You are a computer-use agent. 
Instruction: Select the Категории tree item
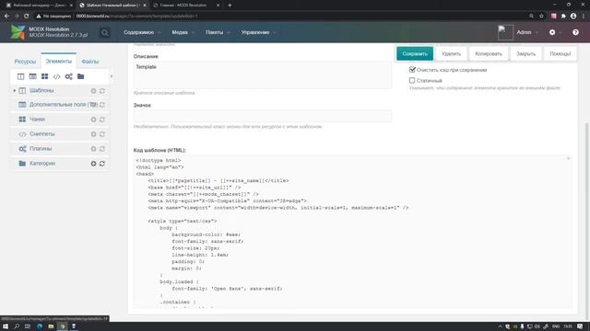[x=42, y=164]
